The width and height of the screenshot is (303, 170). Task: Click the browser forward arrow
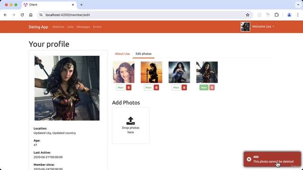[14, 15]
